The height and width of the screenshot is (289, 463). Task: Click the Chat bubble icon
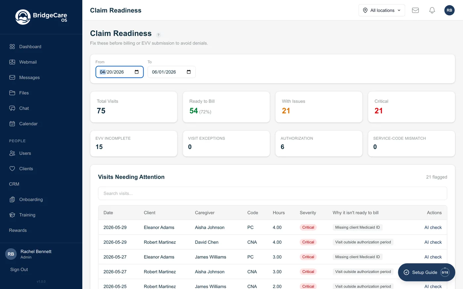12,108
